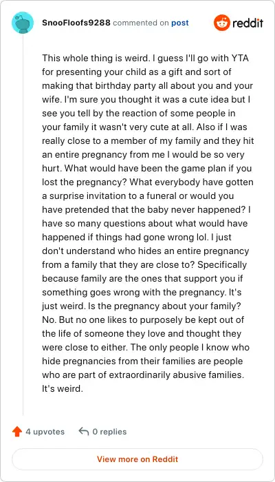Click the SnooFloofs9288 avatar image

23,23
